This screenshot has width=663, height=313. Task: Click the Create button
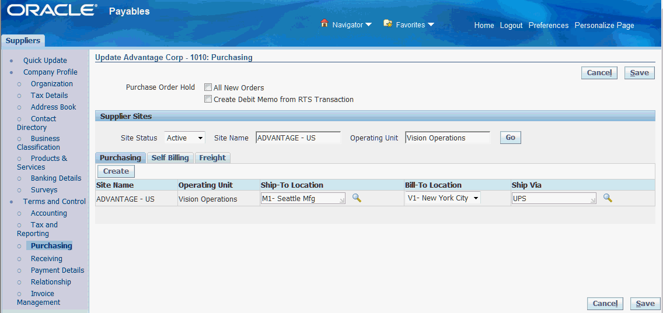click(x=116, y=171)
